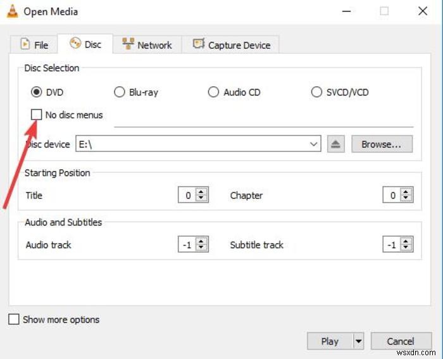Eject the disc with the eject icon
443x359 pixels.
[335, 144]
